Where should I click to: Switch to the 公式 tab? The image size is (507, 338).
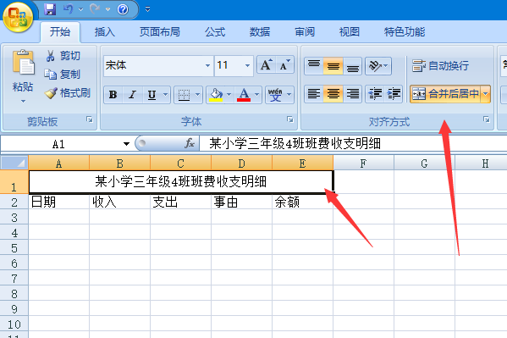coord(215,32)
